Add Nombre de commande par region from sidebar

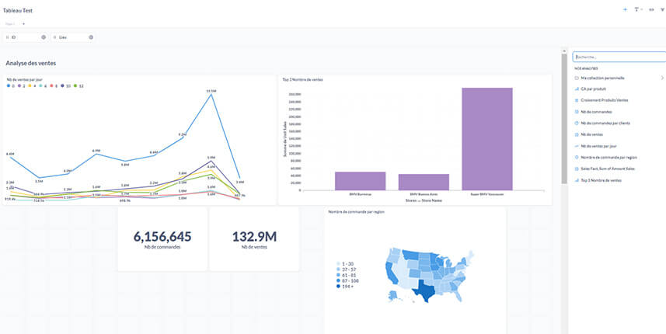point(608,158)
